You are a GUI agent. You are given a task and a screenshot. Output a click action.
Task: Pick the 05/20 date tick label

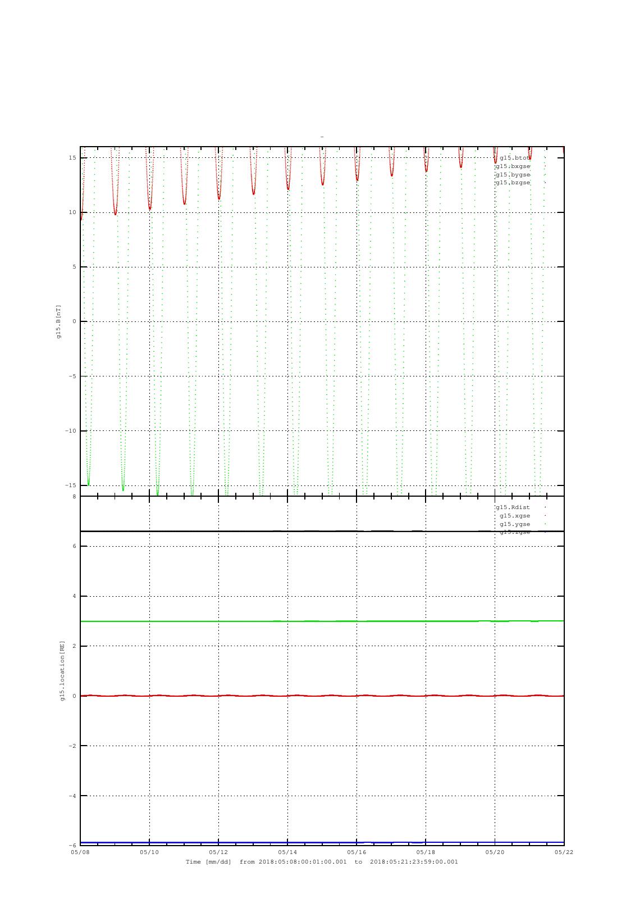tap(495, 852)
